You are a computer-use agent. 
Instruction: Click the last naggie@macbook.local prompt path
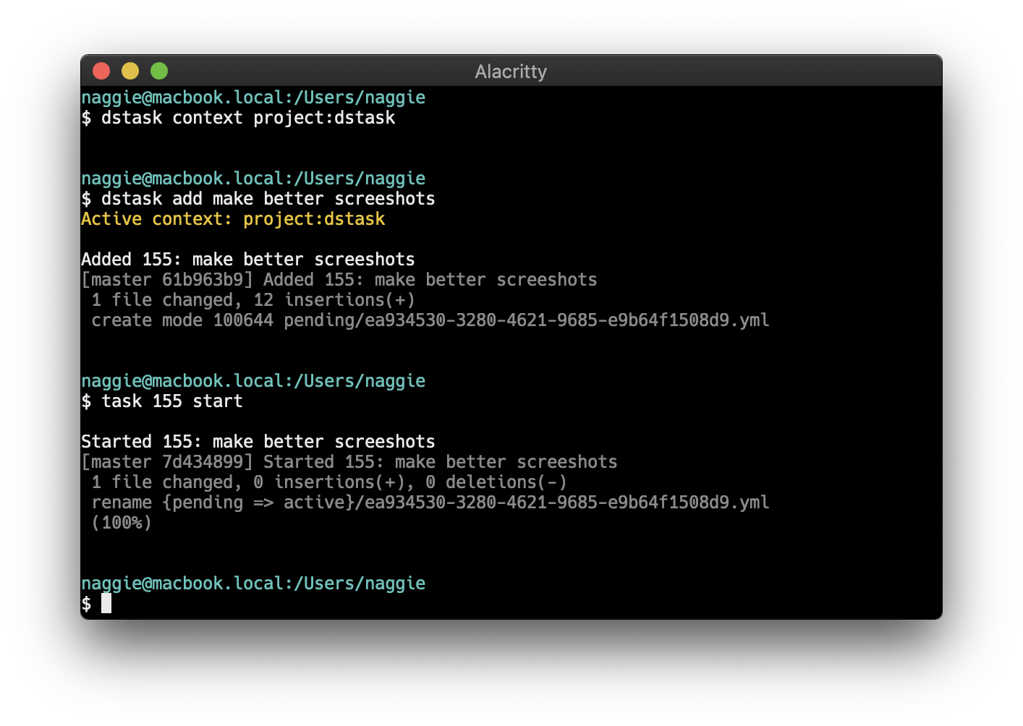pyautogui.click(x=252, y=583)
